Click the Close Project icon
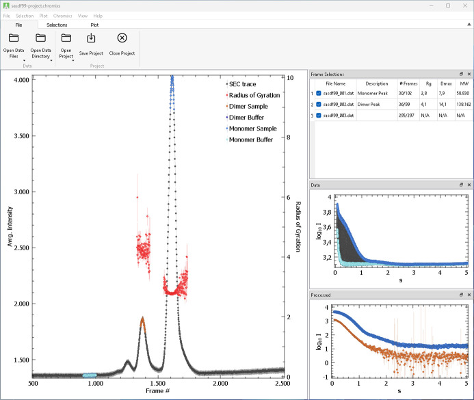The height and width of the screenshot is (400, 474). pyautogui.click(x=122, y=38)
